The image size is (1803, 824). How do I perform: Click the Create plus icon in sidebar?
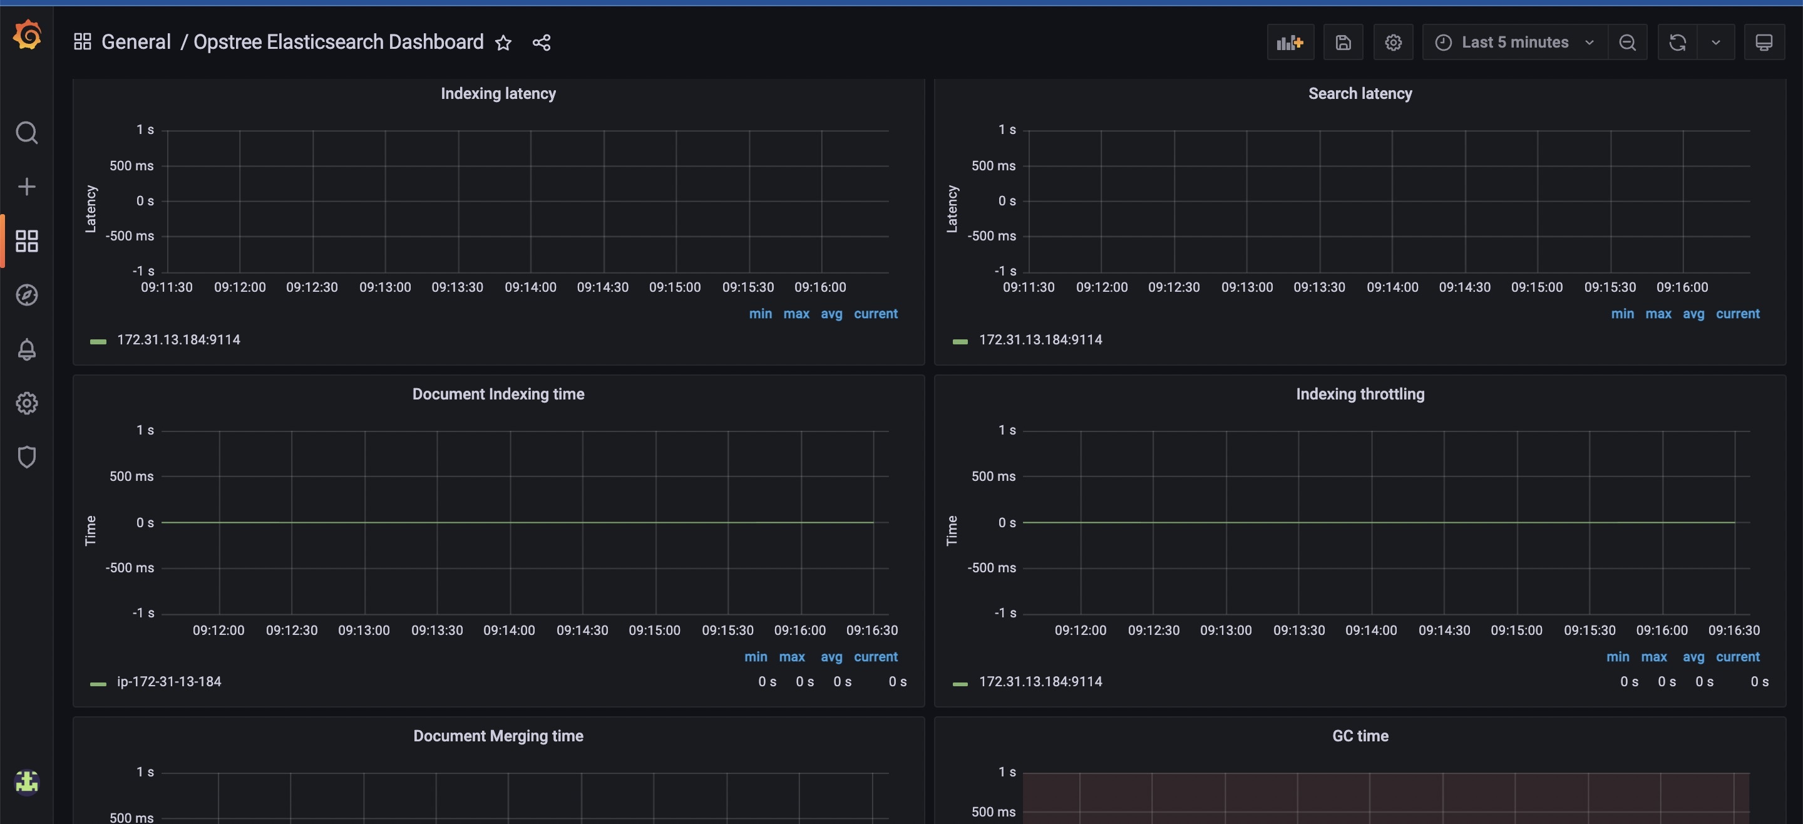click(x=26, y=186)
